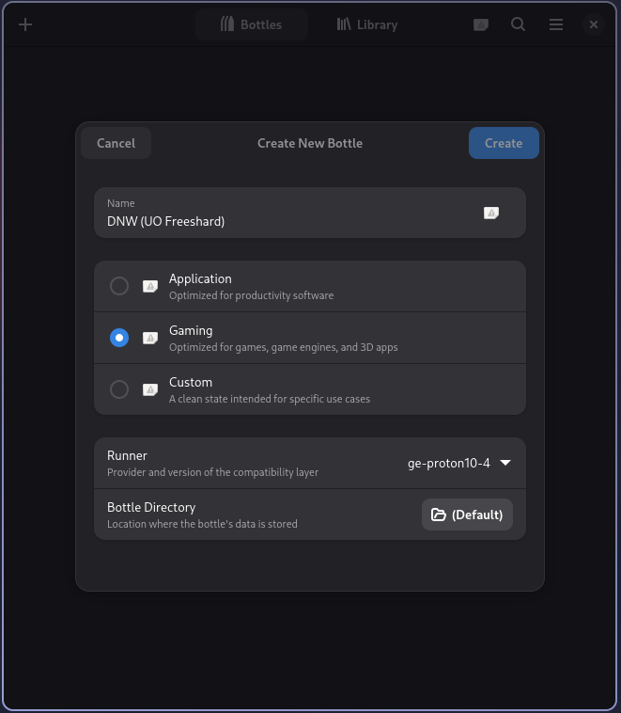Click the icon beside the Gaming option
The height and width of the screenshot is (713, 621).
click(150, 338)
